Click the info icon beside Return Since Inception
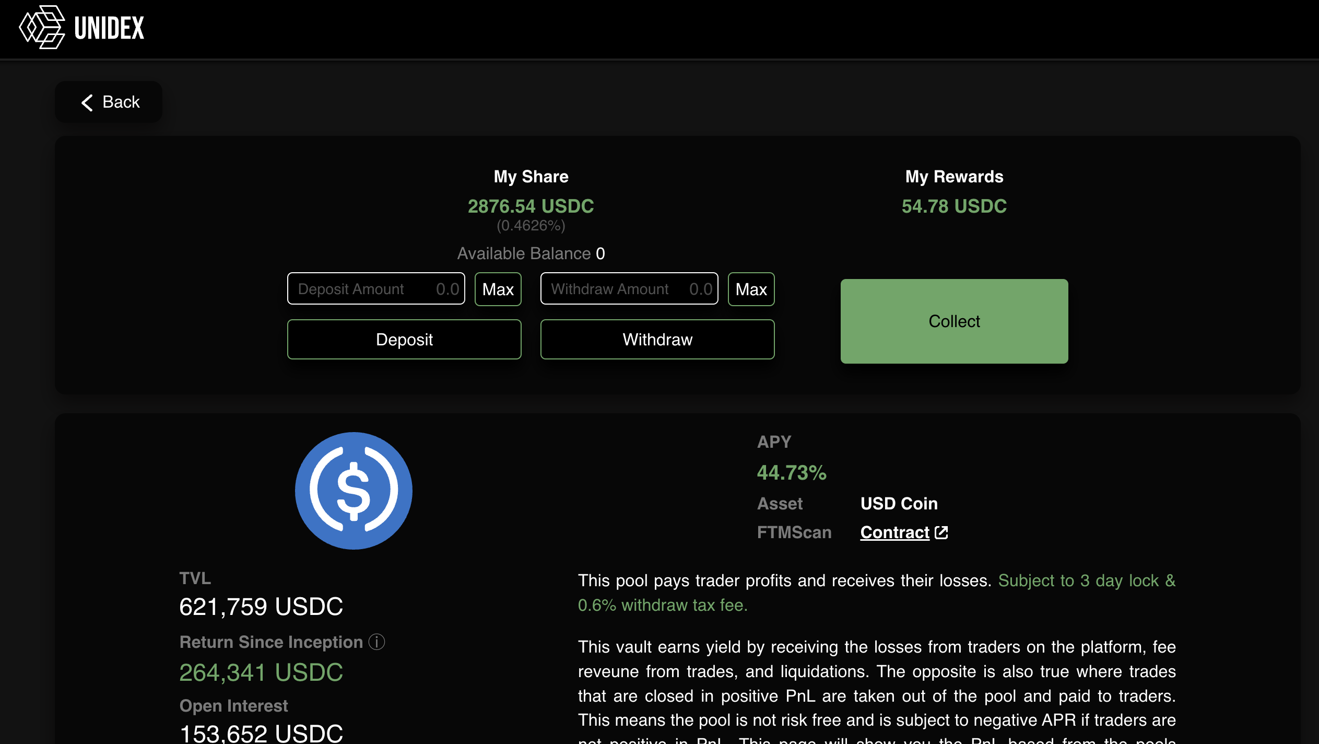The width and height of the screenshot is (1319, 744). pyautogui.click(x=376, y=642)
